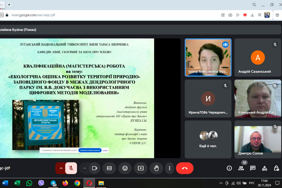
Task: Unmute the microphone in the call bar
Action: coord(71,168)
